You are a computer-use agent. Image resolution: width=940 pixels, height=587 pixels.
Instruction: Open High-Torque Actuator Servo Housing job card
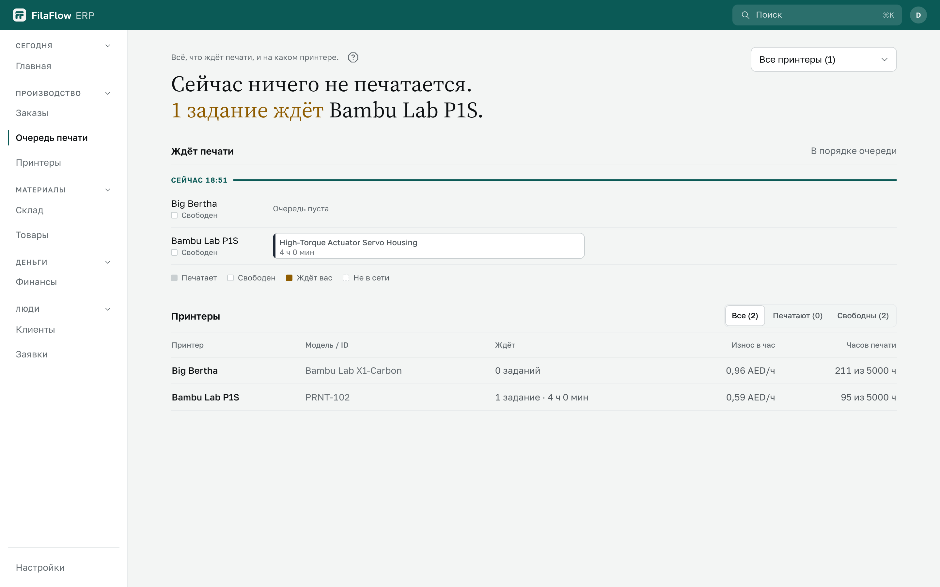click(429, 246)
